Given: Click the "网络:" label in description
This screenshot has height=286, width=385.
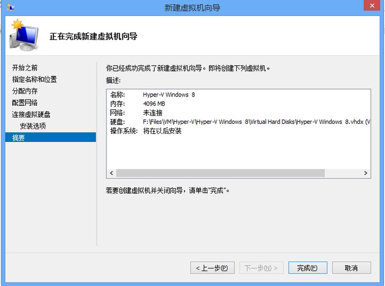Looking at the screenshot, I should pos(117,113).
